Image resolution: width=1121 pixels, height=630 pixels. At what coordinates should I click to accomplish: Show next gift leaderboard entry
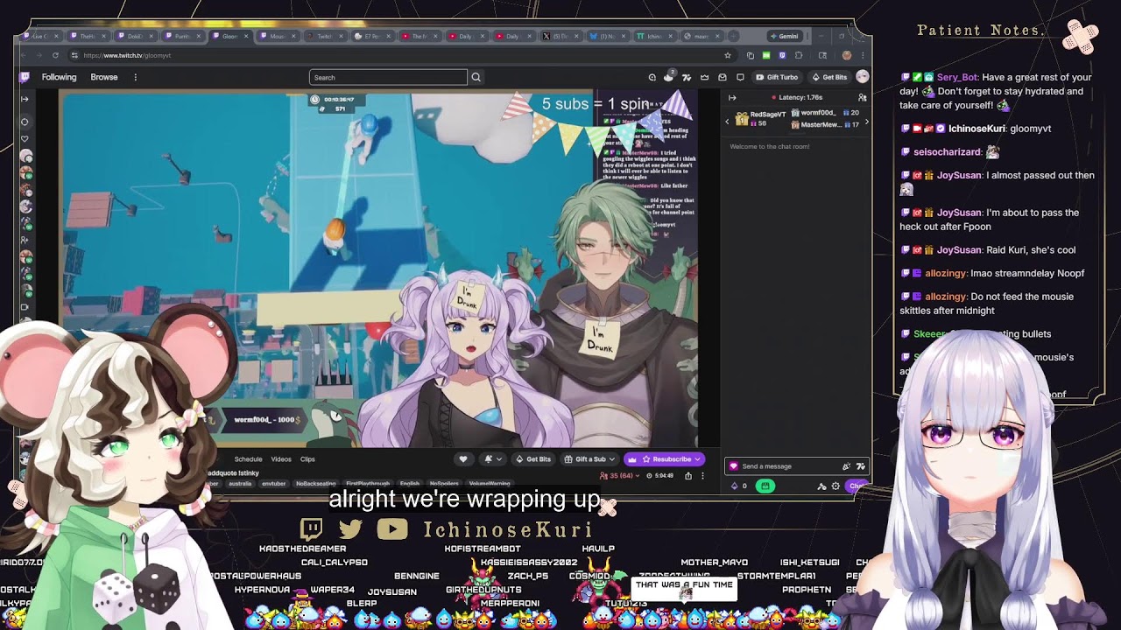(866, 122)
